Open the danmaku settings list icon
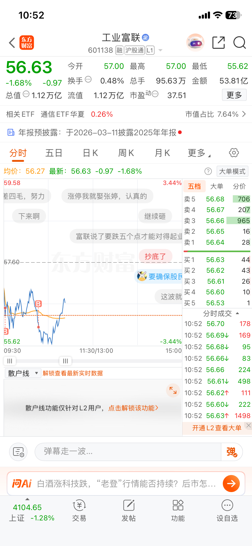Viewport: 252px width, 546px height. (18, 452)
